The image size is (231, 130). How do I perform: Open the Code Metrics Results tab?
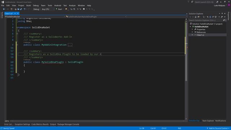(x=40, y=124)
